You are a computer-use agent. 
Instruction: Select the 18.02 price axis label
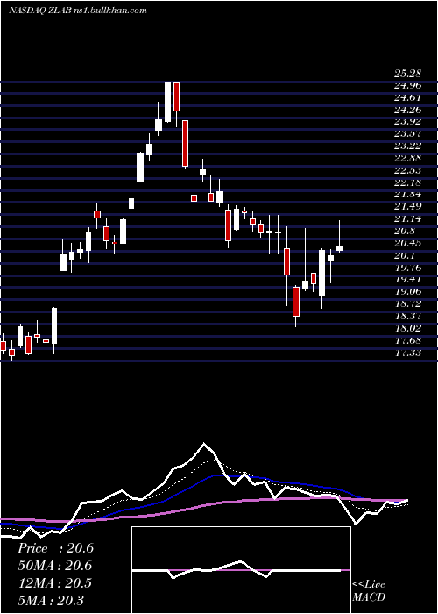tap(406, 328)
